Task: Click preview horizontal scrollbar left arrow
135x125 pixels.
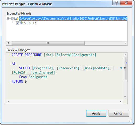Action: tap(8, 101)
